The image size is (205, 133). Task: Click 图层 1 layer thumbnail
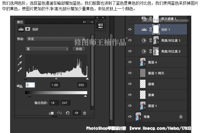coord(143,106)
